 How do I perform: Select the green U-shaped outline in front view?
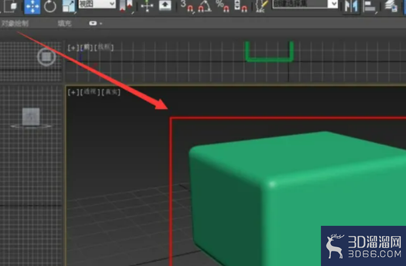pos(269,59)
